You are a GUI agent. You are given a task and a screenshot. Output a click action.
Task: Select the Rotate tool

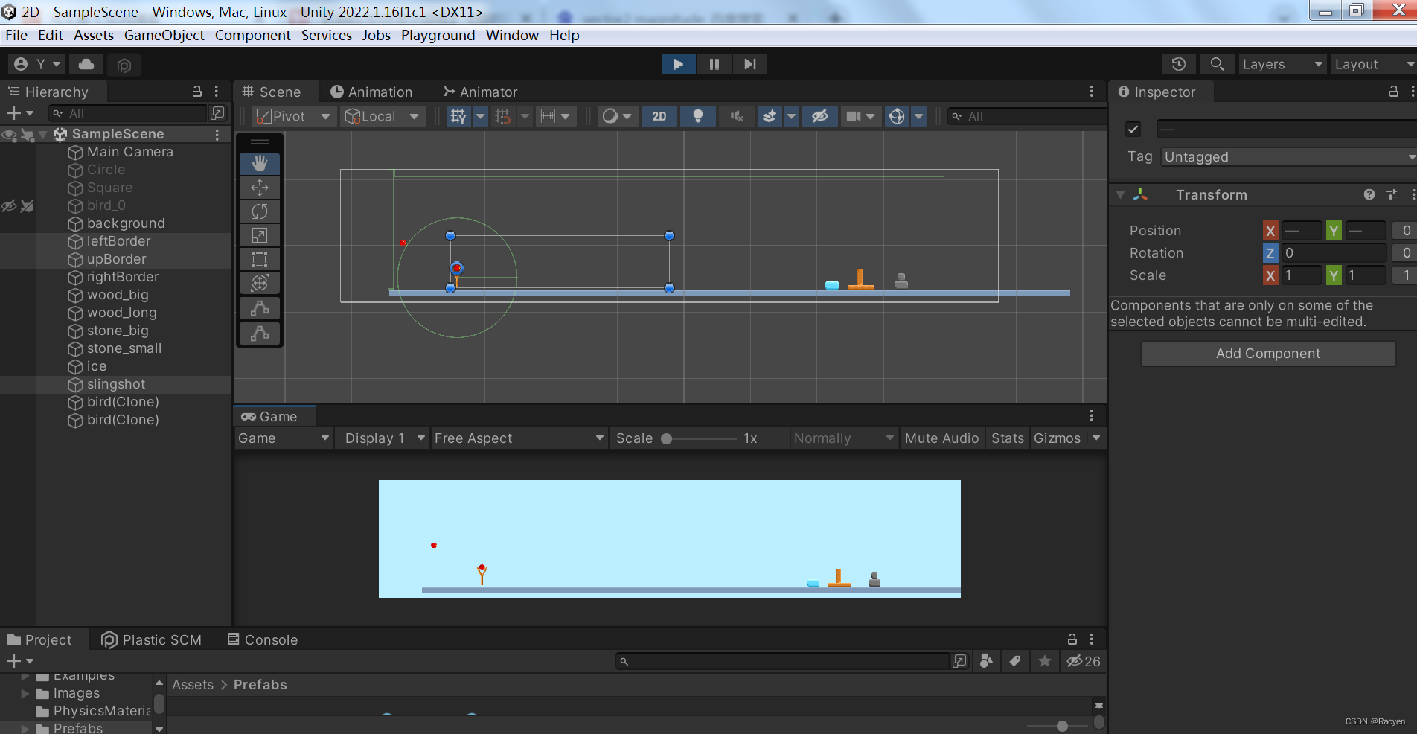260,211
